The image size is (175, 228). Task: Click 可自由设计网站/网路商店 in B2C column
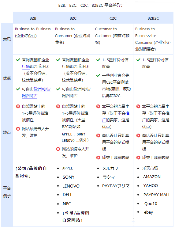[x=76, y=92]
